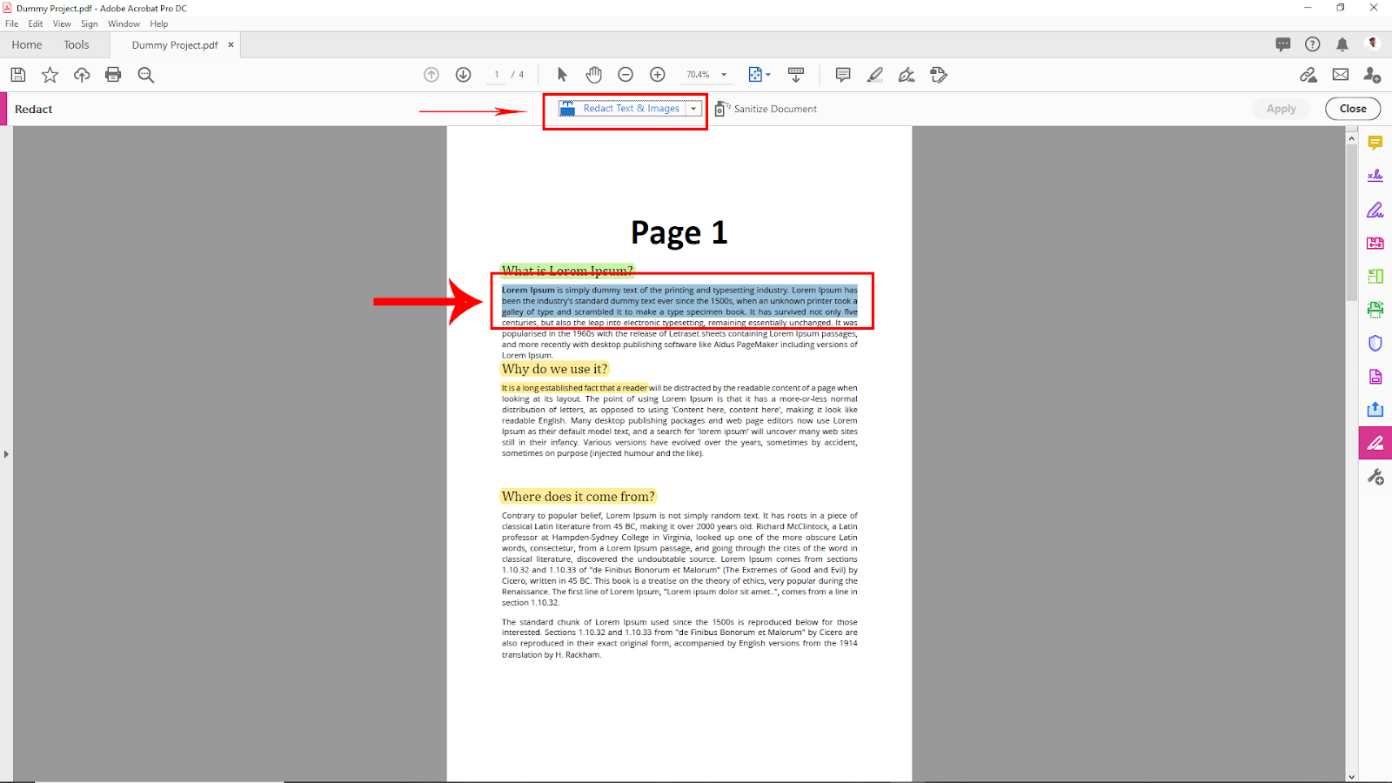Click the share with others person icon
This screenshot has width=1392, height=783.
[x=1373, y=75]
